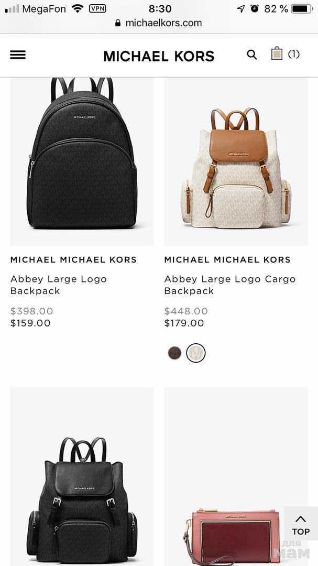
Task: Go to the Michael Kors logo homepage
Action: coord(159,56)
